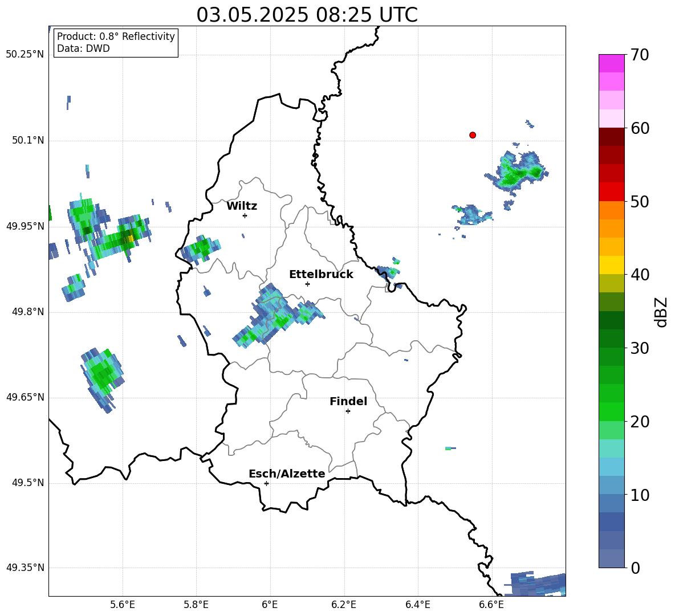
Task: Click the 50.25°N latitude label
Action: 25,55
